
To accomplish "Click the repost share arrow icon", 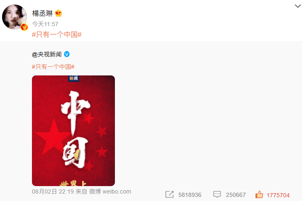I will pos(170,194).
